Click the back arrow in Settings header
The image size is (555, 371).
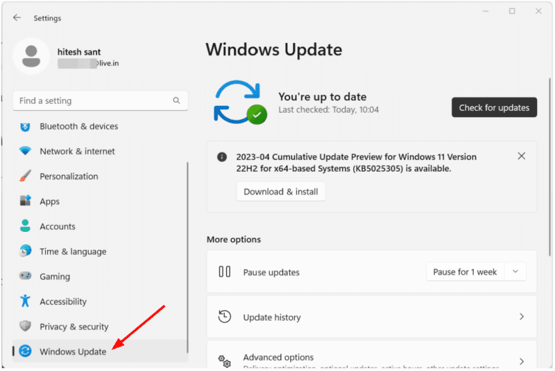pos(17,17)
